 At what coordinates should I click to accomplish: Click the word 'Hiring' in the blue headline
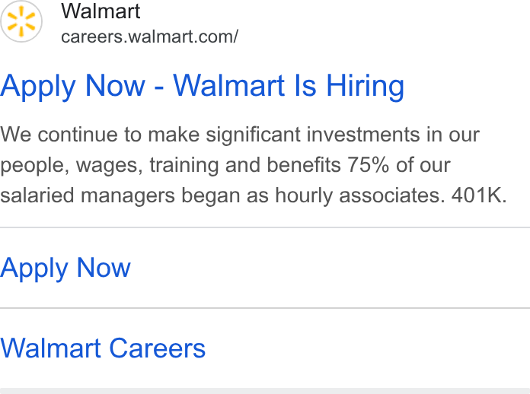tap(365, 87)
